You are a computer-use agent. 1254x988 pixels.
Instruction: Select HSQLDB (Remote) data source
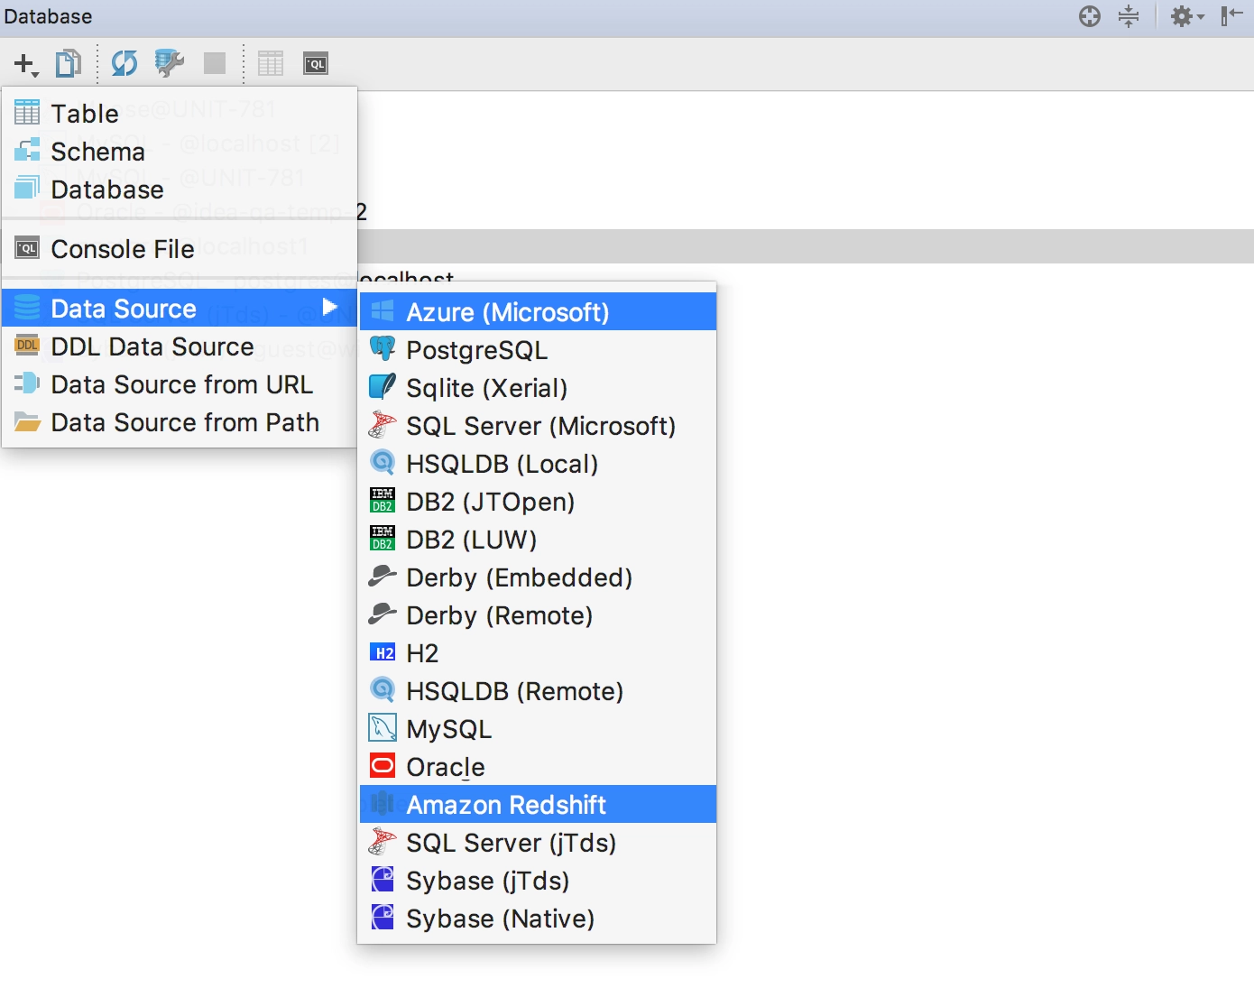pos(538,691)
